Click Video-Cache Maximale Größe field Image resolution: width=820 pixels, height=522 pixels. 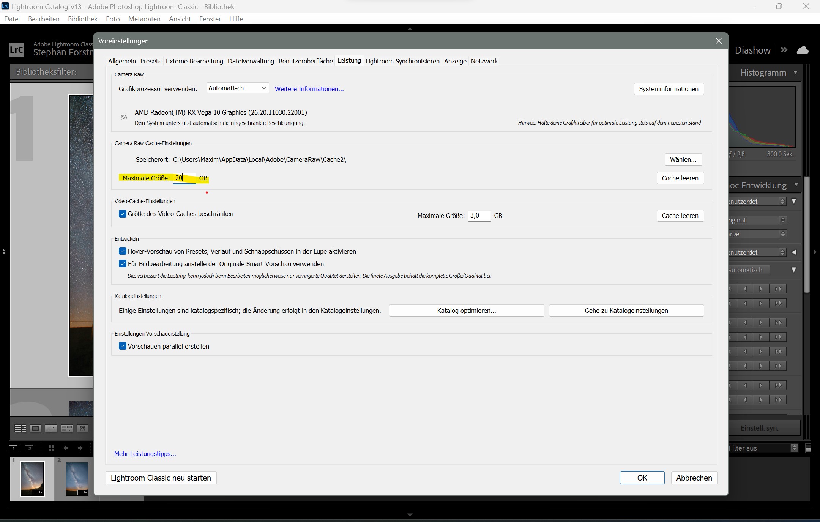(x=479, y=216)
